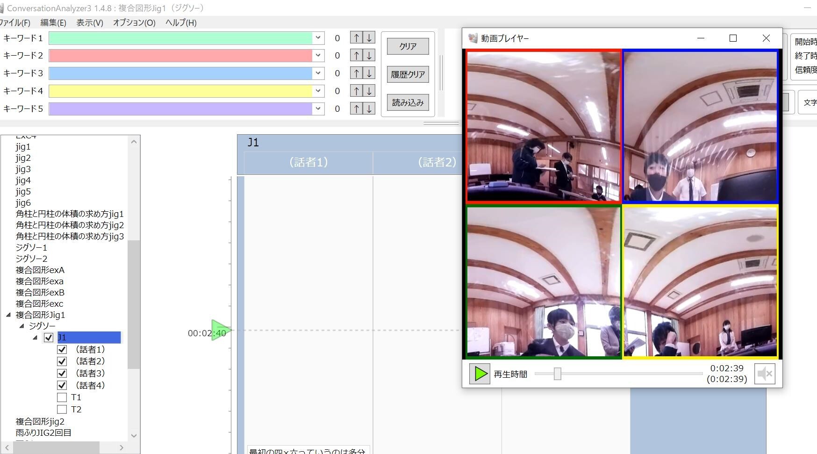
Task: Click keyword 4 up arrow
Action: pyautogui.click(x=357, y=91)
